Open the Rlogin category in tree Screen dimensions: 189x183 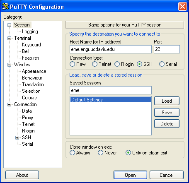28,131
